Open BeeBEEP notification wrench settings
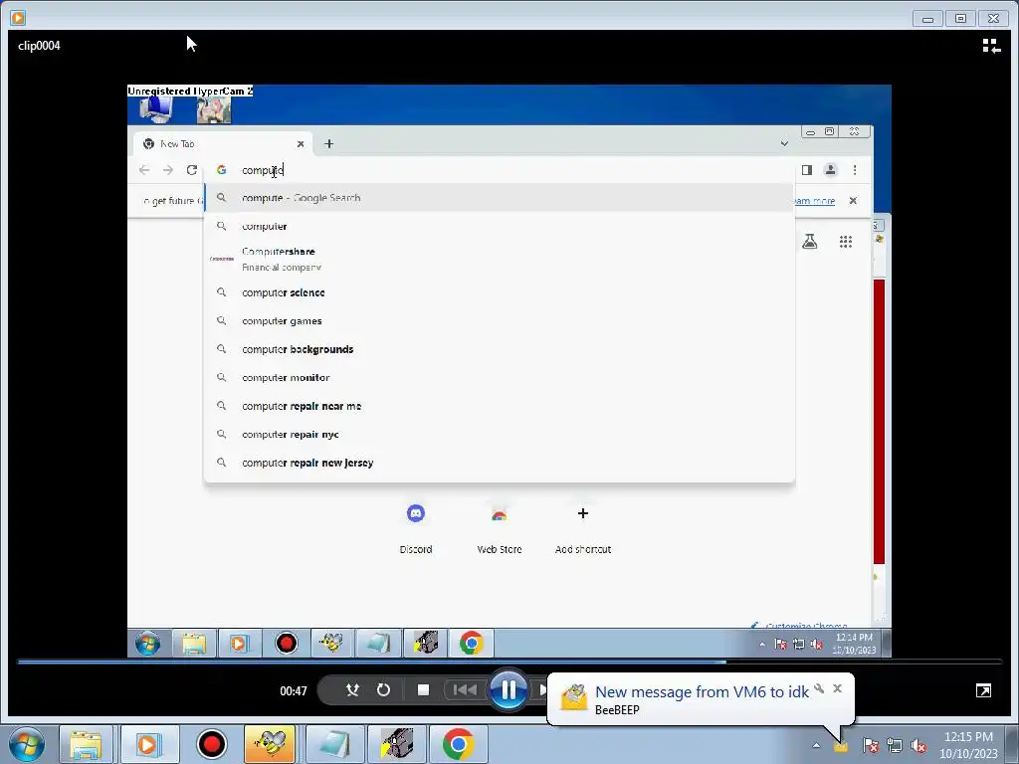This screenshot has width=1019, height=764. click(x=820, y=688)
